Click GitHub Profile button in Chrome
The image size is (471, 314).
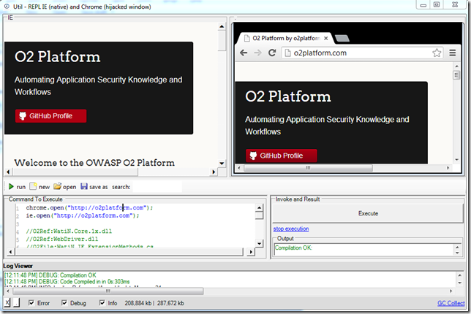click(x=281, y=156)
